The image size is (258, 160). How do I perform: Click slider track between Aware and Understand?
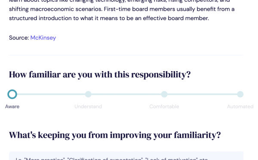(51, 94)
